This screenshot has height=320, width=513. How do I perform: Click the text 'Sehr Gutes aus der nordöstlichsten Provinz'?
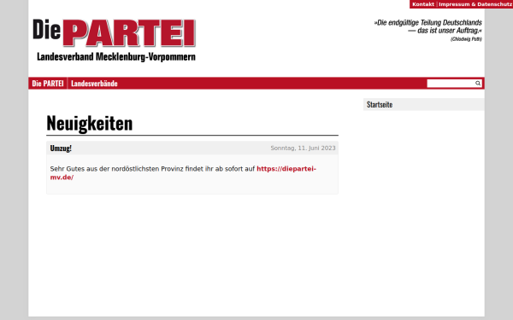click(x=116, y=169)
